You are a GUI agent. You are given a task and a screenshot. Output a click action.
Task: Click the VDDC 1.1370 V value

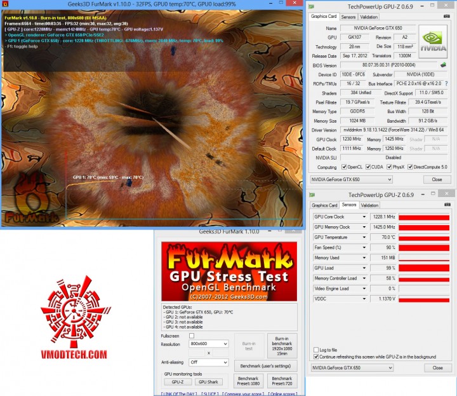(x=383, y=299)
